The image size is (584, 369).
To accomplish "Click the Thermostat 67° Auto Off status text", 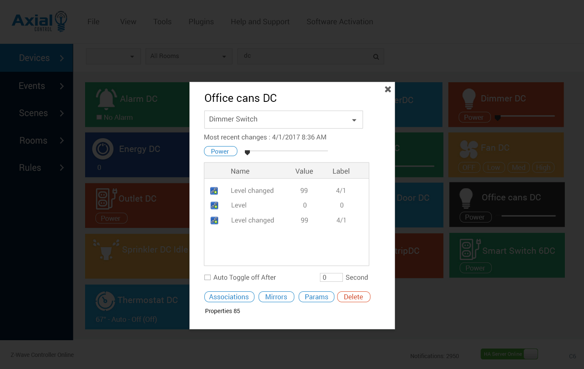I will [126, 319].
